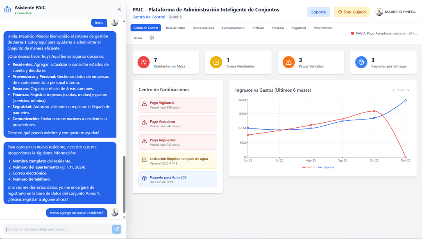Screen dimensions: 422x239
Task: Open the Base de datos tab
Action: pyautogui.click(x=175, y=28)
